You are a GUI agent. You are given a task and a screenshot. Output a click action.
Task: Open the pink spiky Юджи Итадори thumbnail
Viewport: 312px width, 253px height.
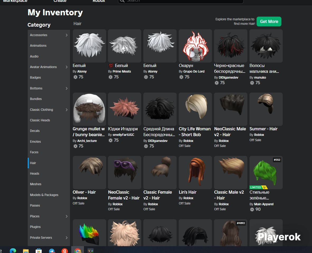point(125,109)
